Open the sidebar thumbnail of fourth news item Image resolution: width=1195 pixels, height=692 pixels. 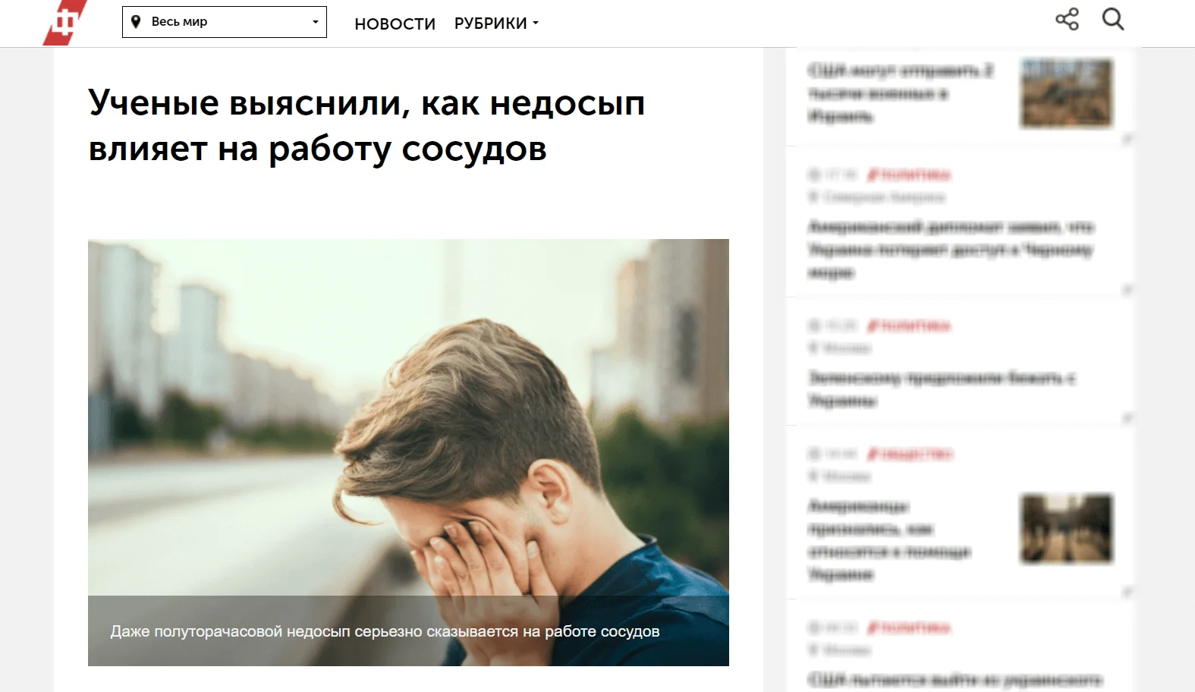(1067, 528)
